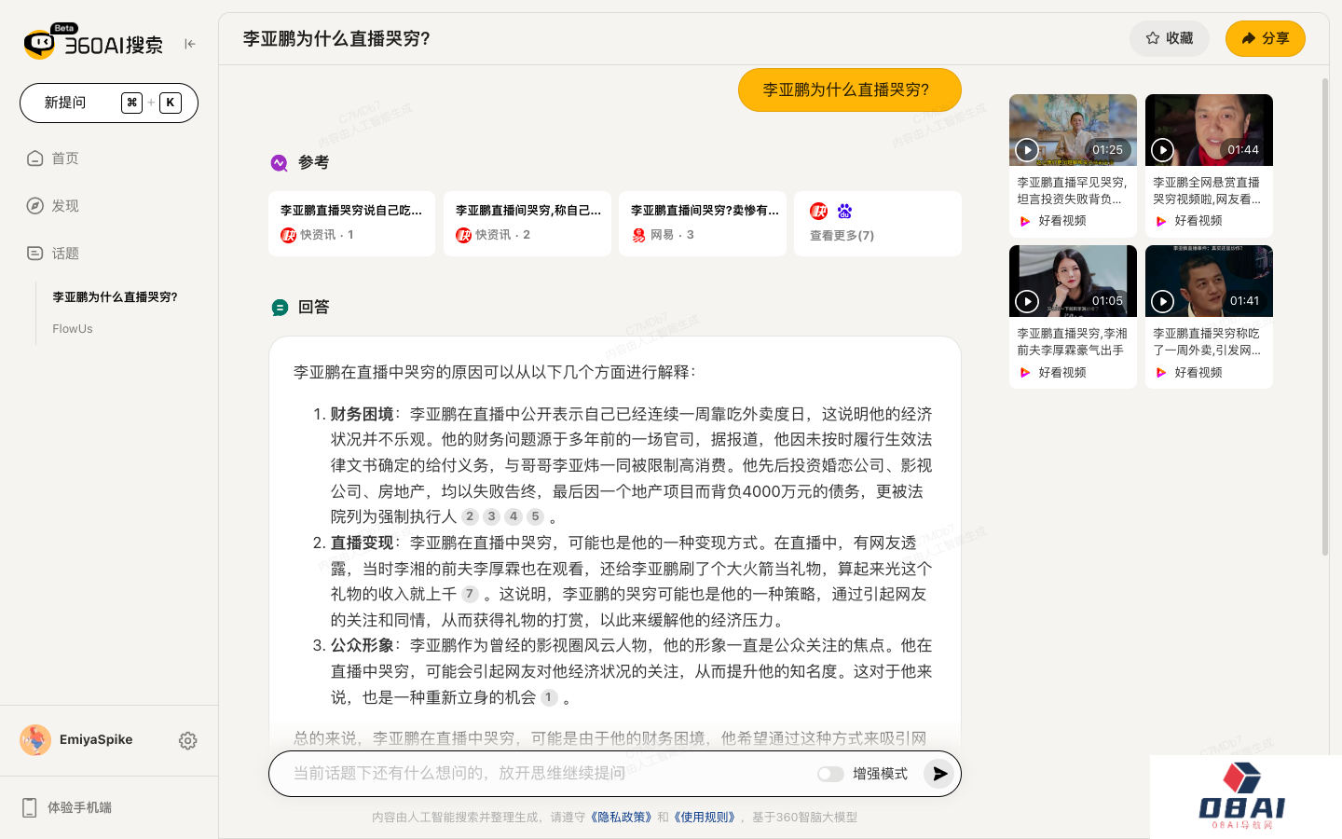The height and width of the screenshot is (839, 1342).
Task: Send the question with arrow button
Action: click(939, 774)
